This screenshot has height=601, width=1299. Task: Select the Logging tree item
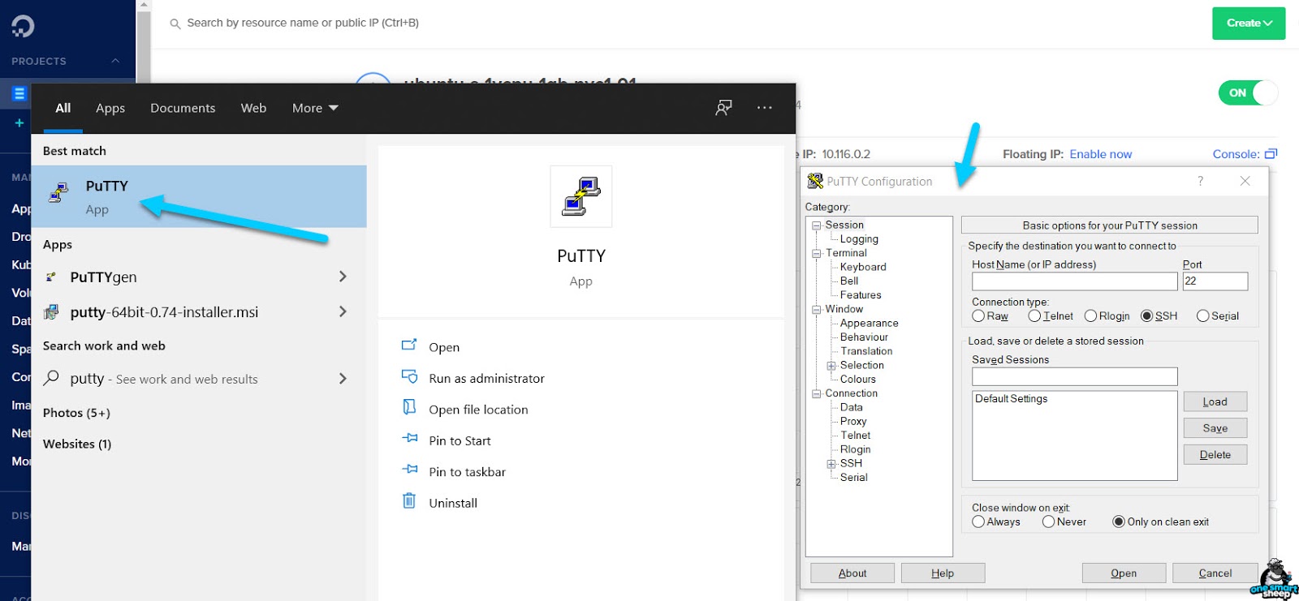pyautogui.click(x=859, y=239)
